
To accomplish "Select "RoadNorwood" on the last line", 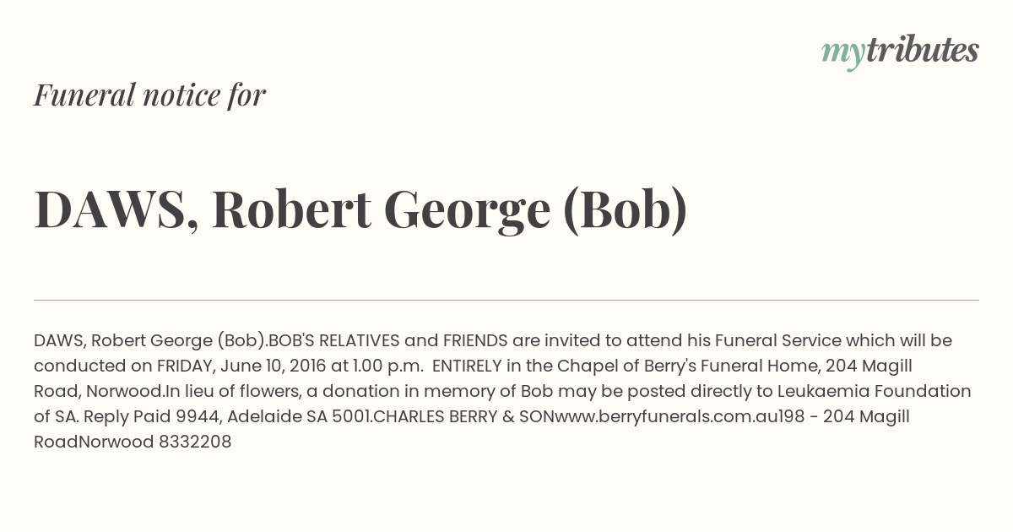I will point(94,442).
